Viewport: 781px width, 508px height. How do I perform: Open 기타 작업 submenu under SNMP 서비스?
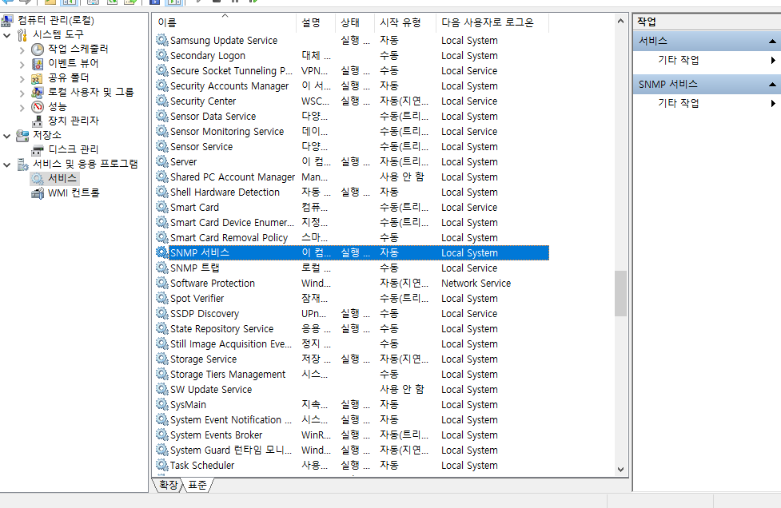tap(772, 103)
